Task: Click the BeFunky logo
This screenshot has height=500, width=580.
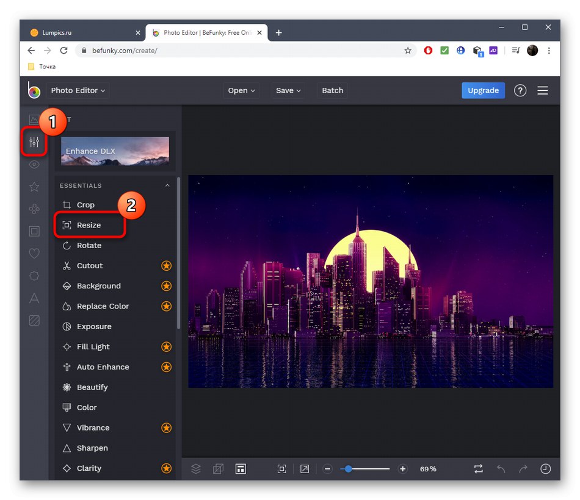Action: click(34, 90)
